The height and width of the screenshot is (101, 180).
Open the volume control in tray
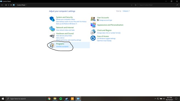pos(164,99)
